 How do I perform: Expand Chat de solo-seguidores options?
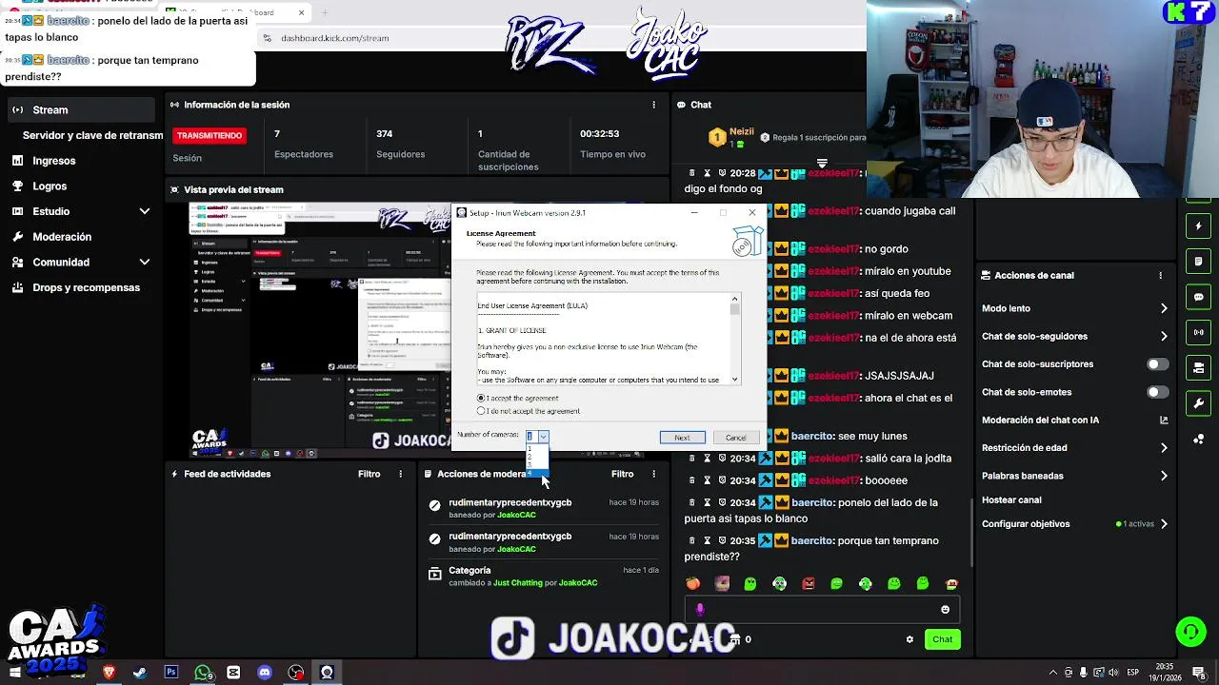click(1164, 336)
